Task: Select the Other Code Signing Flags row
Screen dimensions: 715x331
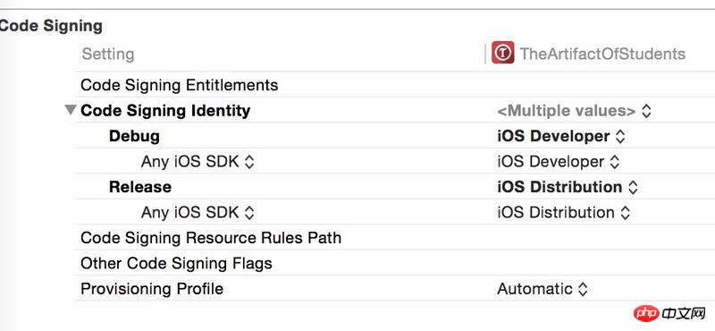Action: click(x=395, y=263)
